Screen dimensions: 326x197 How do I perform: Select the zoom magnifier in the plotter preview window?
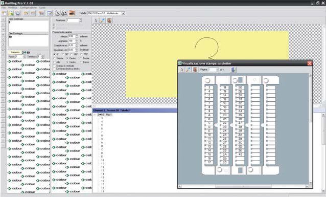tap(189, 70)
